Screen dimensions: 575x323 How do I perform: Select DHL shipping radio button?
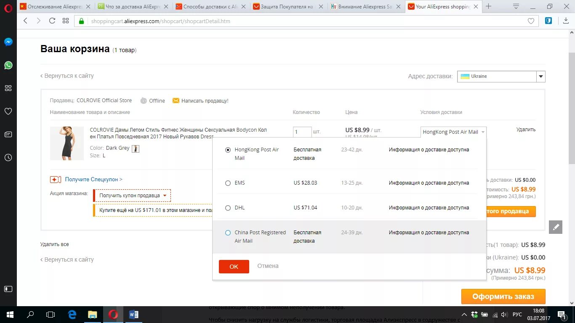[228, 208]
